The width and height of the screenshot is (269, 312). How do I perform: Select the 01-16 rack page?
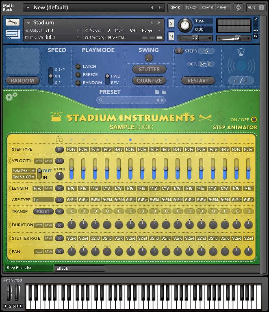click(175, 8)
